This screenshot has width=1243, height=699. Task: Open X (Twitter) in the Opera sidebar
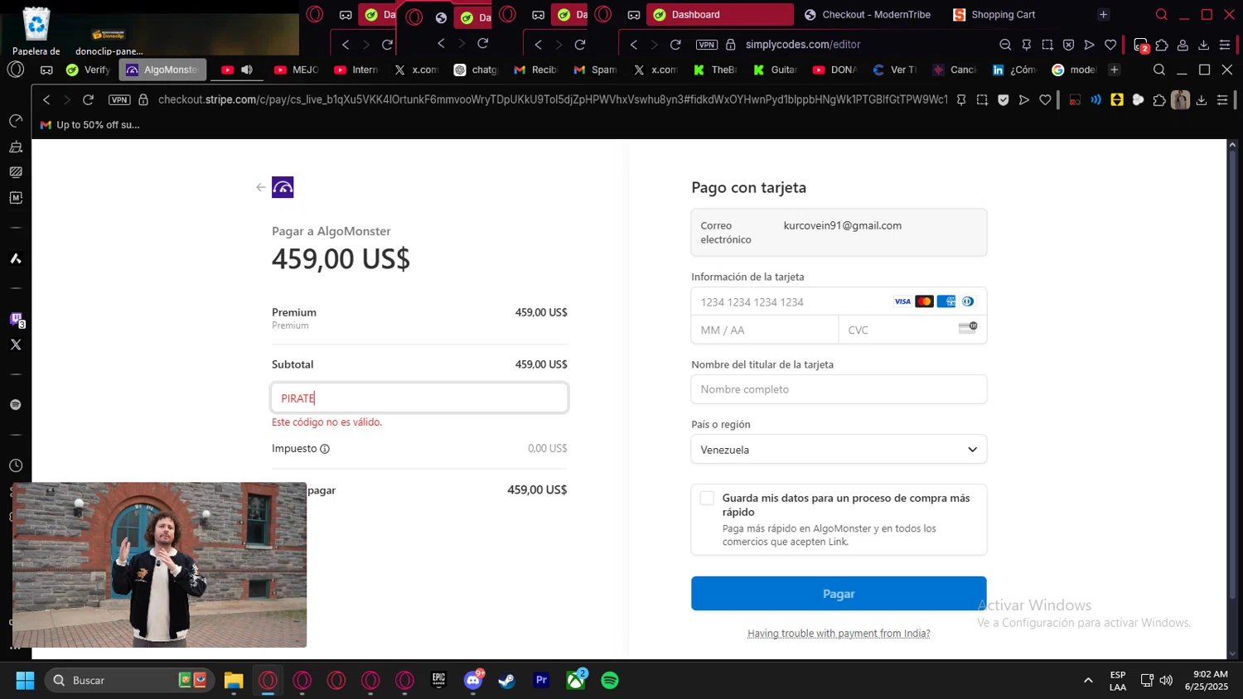coord(16,345)
